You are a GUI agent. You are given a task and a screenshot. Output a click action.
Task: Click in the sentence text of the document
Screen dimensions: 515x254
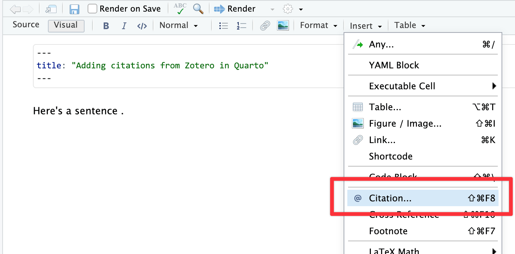click(75, 111)
